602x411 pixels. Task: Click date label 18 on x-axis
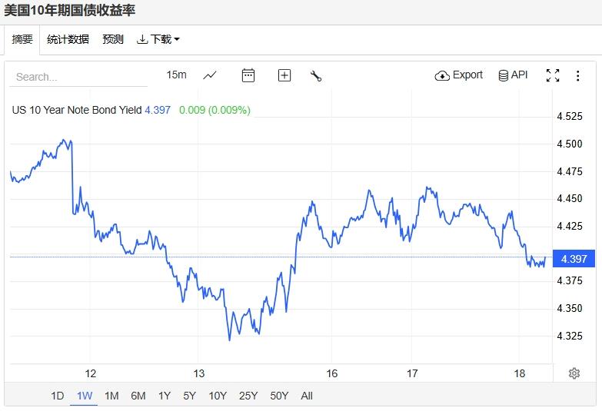click(519, 373)
